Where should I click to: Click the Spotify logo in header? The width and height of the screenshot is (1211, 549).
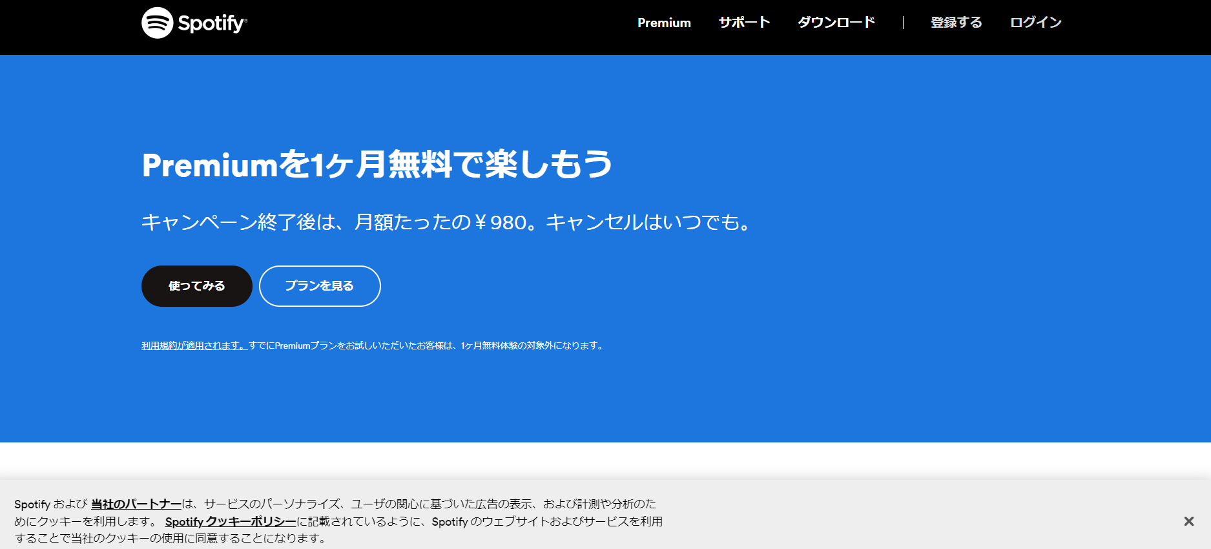point(194,23)
